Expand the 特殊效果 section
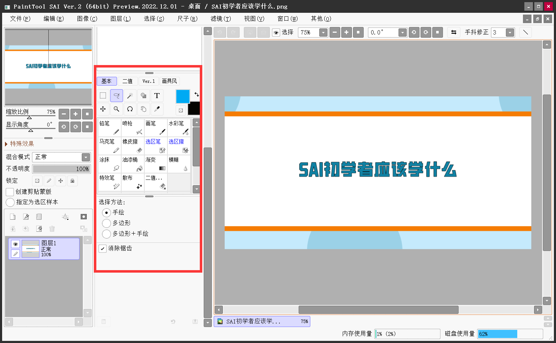 [x=20, y=144]
